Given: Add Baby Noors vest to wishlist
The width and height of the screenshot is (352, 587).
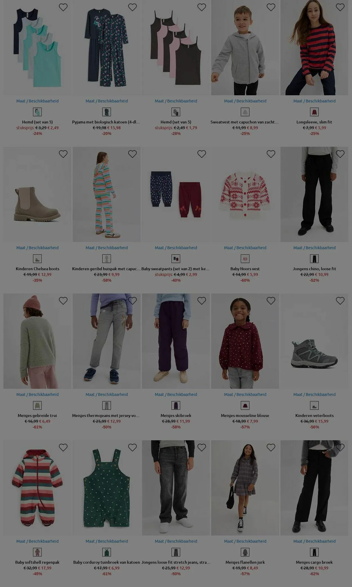Looking at the screenshot, I should 271,154.
